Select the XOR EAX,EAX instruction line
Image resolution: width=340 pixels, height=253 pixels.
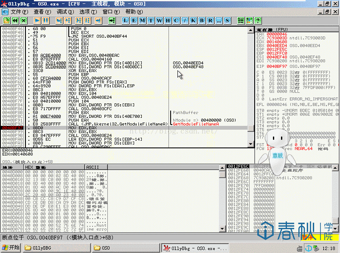point(83,70)
